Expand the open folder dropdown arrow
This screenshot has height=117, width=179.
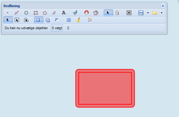pos(162,13)
